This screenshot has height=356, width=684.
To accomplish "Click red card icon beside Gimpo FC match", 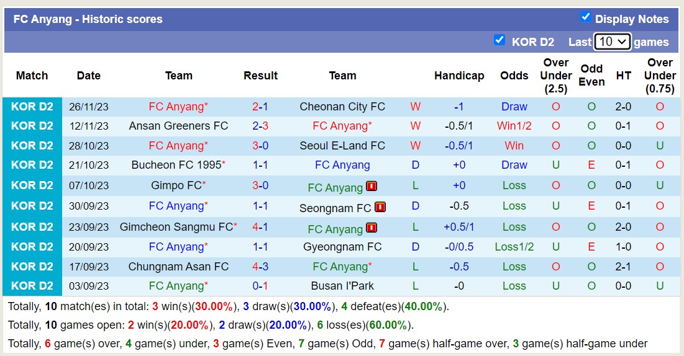I will 372,186.
